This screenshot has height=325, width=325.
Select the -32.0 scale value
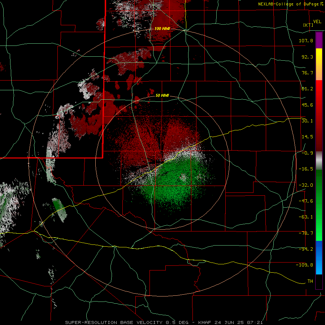point(306,185)
